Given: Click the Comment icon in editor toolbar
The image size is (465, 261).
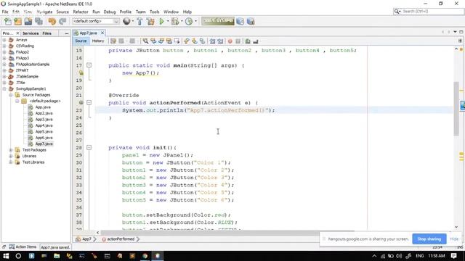Looking at the screenshot, I should pos(248,41).
